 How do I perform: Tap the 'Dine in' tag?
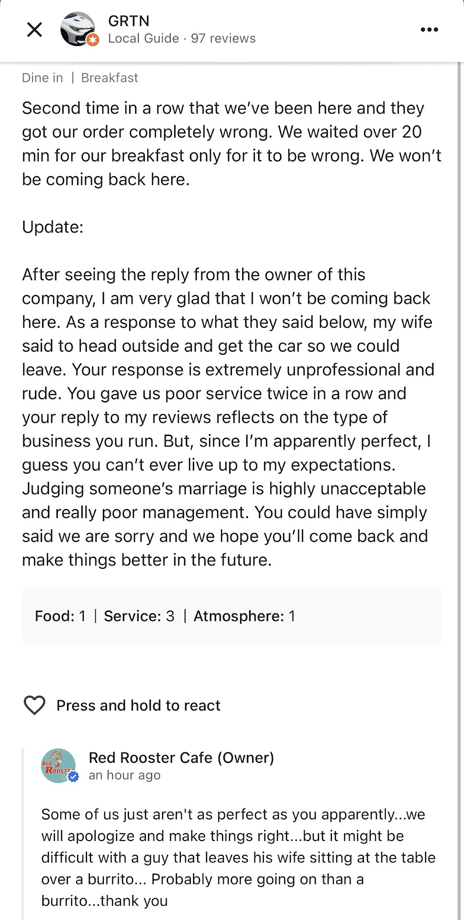click(x=43, y=78)
